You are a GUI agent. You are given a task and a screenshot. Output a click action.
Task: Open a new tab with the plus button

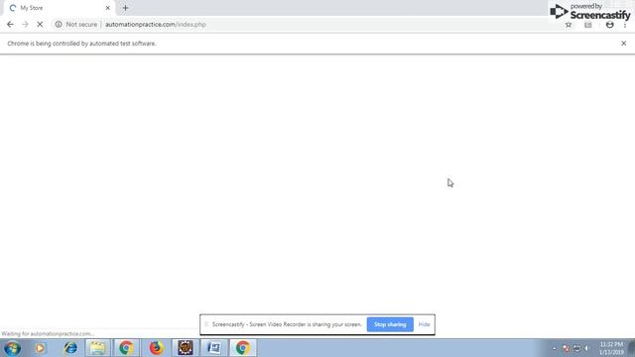[125, 8]
